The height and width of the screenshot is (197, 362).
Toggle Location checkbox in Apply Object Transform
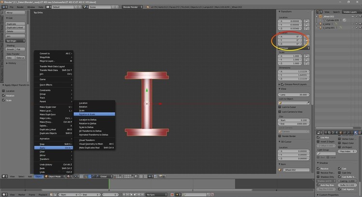tap(3, 91)
